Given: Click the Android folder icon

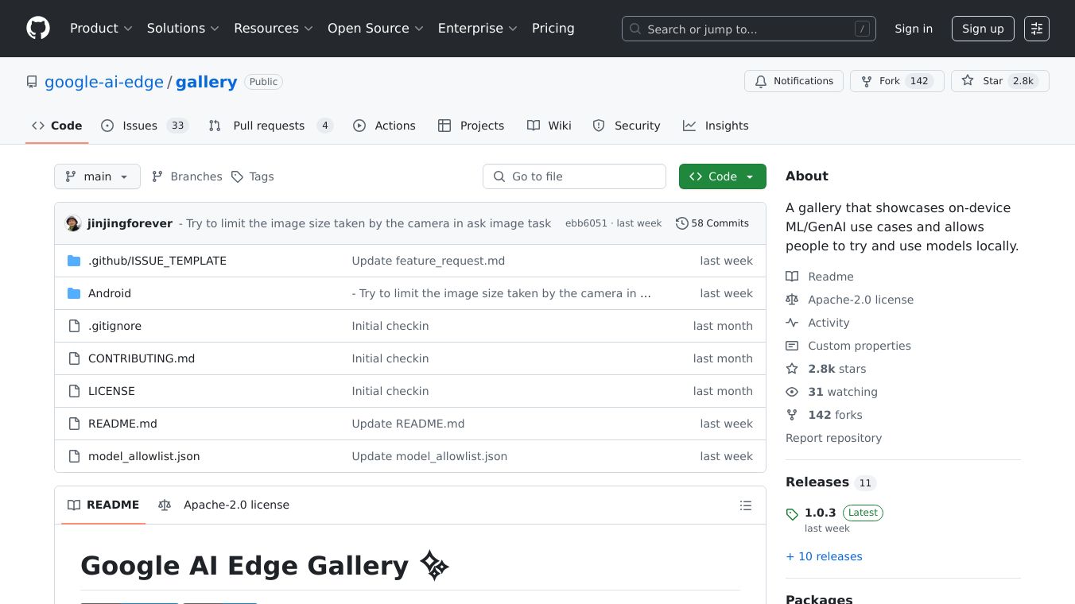Looking at the screenshot, I should click(74, 293).
